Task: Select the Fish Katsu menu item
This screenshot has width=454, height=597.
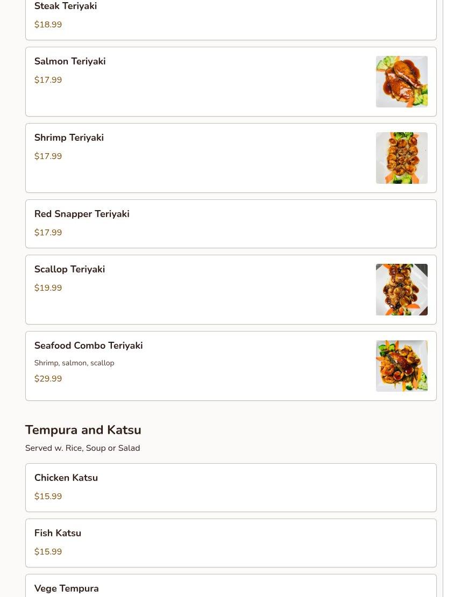Action: coord(231,543)
